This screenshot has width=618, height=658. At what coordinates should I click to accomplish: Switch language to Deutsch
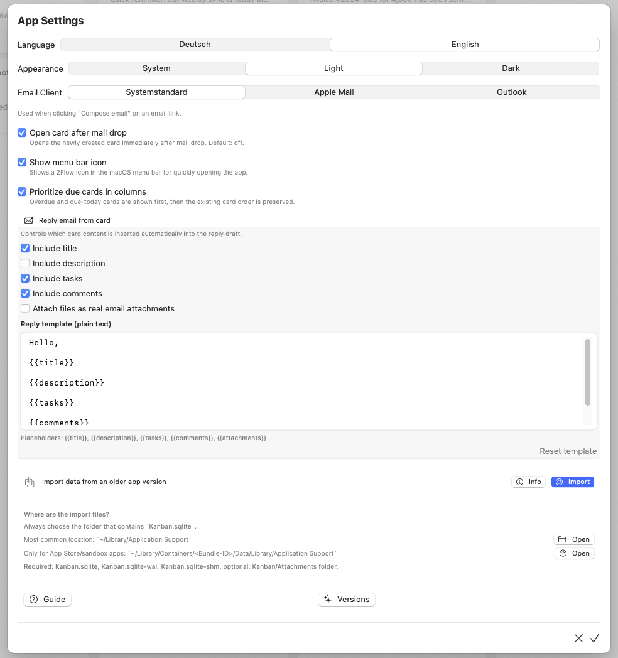pos(195,45)
